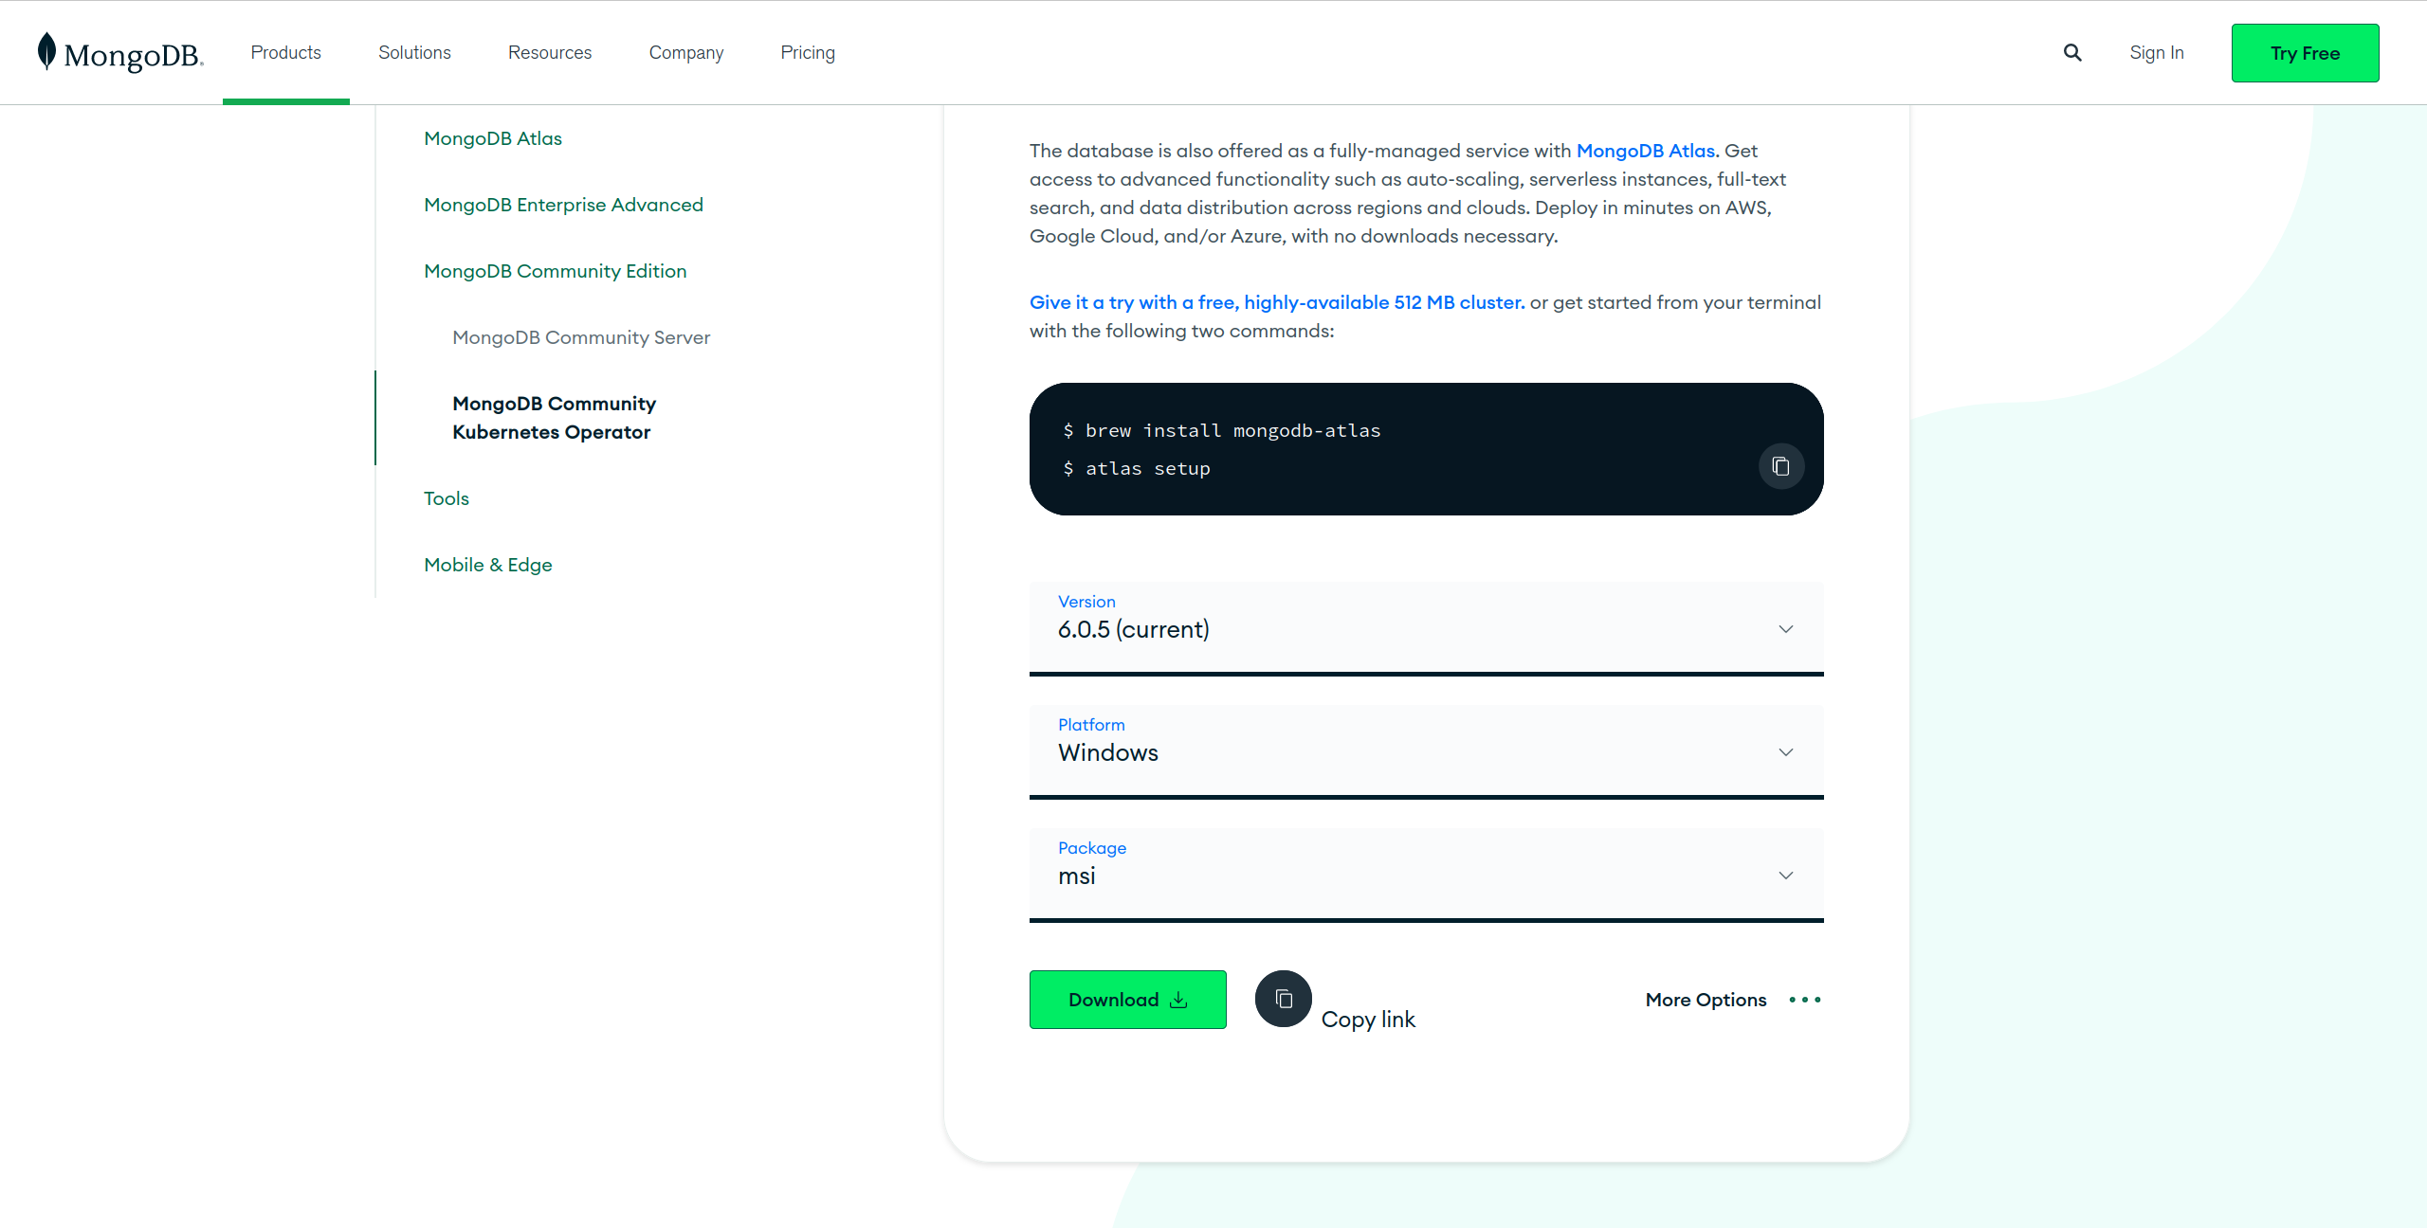Open MongoDB Enterprise Advanced sidebar item
This screenshot has height=1228, width=2427.
(563, 205)
